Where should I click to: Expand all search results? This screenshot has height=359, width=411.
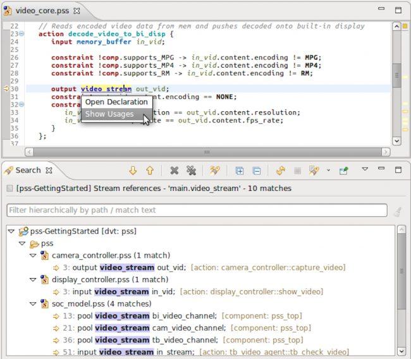point(239,171)
